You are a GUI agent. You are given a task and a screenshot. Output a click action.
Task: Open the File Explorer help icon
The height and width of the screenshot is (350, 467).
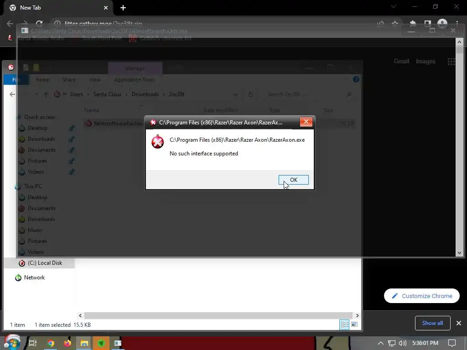pos(356,79)
